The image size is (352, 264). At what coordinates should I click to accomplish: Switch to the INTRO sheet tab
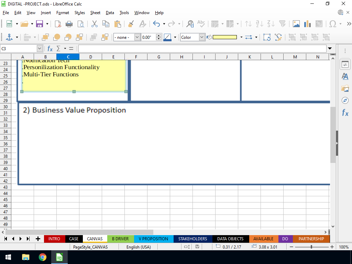pyautogui.click(x=54, y=239)
